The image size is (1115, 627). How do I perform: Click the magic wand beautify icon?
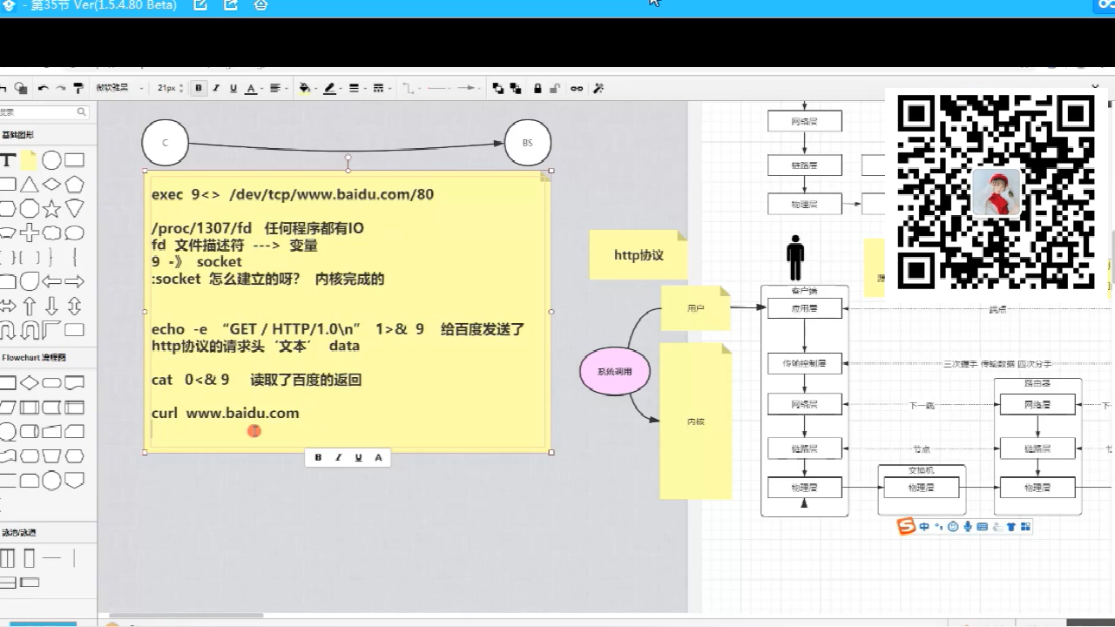tap(598, 88)
